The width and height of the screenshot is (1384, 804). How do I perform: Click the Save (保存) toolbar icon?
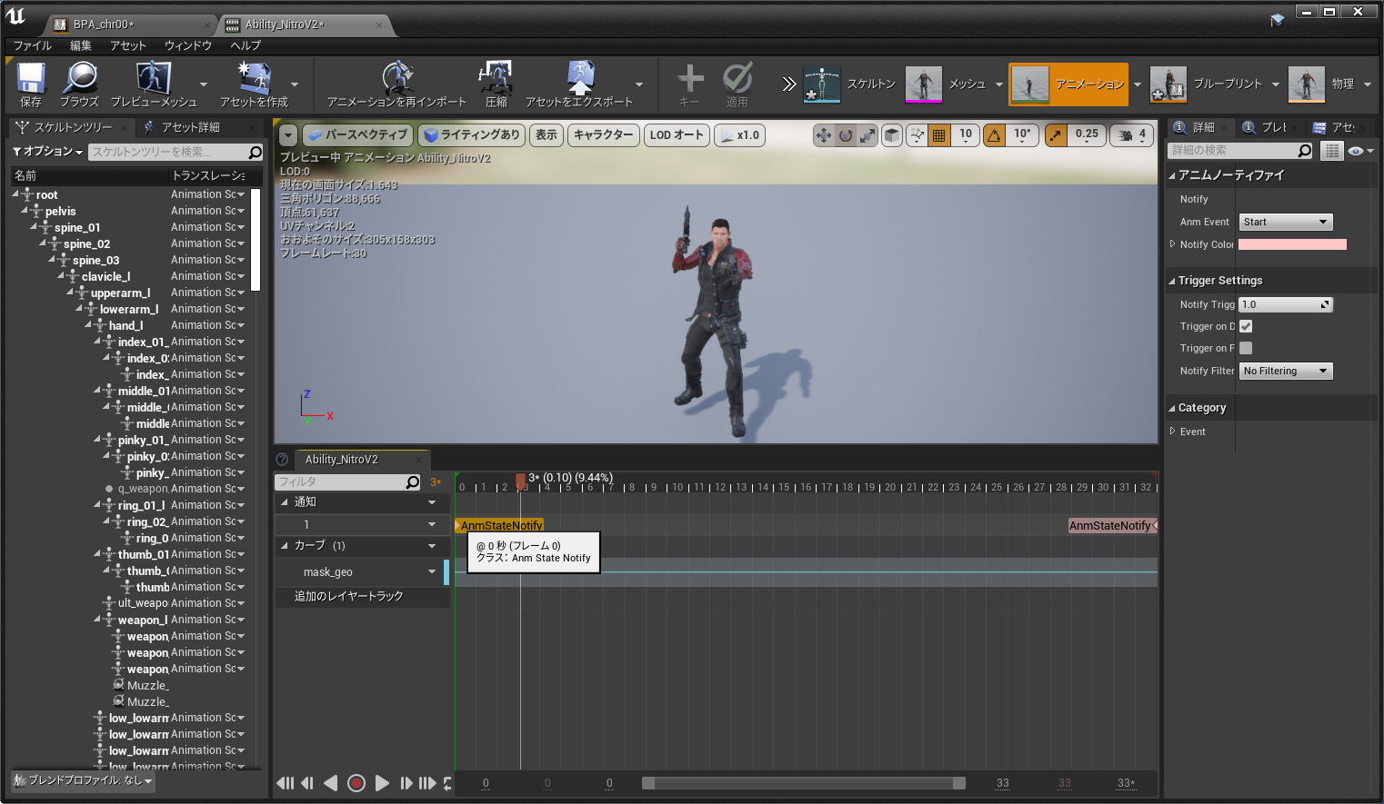(x=31, y=79)
